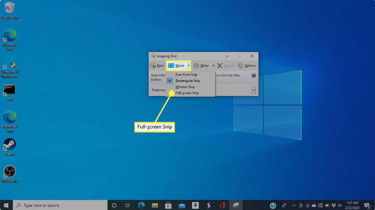Viewport: 375px width, 210px height.
Task: Click the Delay clock button
Action: [x=201, y=66]
